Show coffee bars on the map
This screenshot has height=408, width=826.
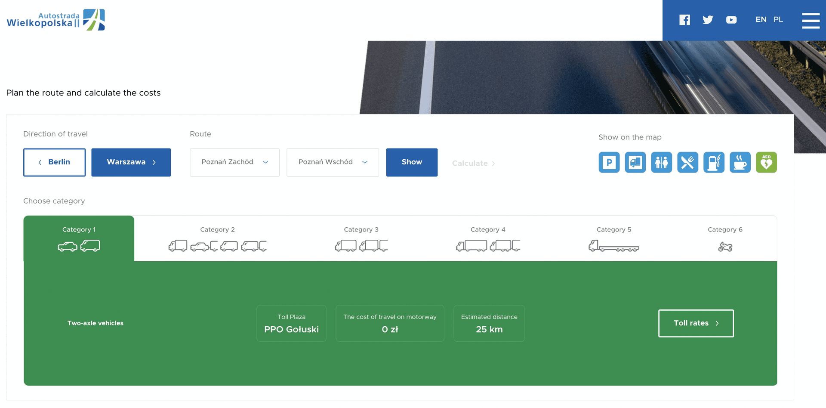(740, 162)
